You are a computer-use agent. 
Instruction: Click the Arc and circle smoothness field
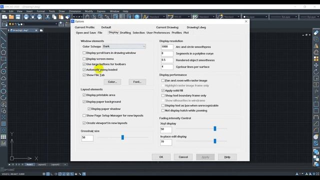coord(167,47)
